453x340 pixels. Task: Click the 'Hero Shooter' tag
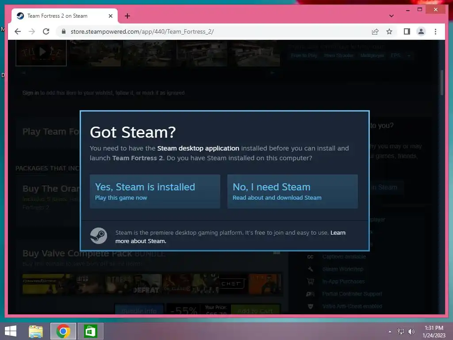(338, 55)
